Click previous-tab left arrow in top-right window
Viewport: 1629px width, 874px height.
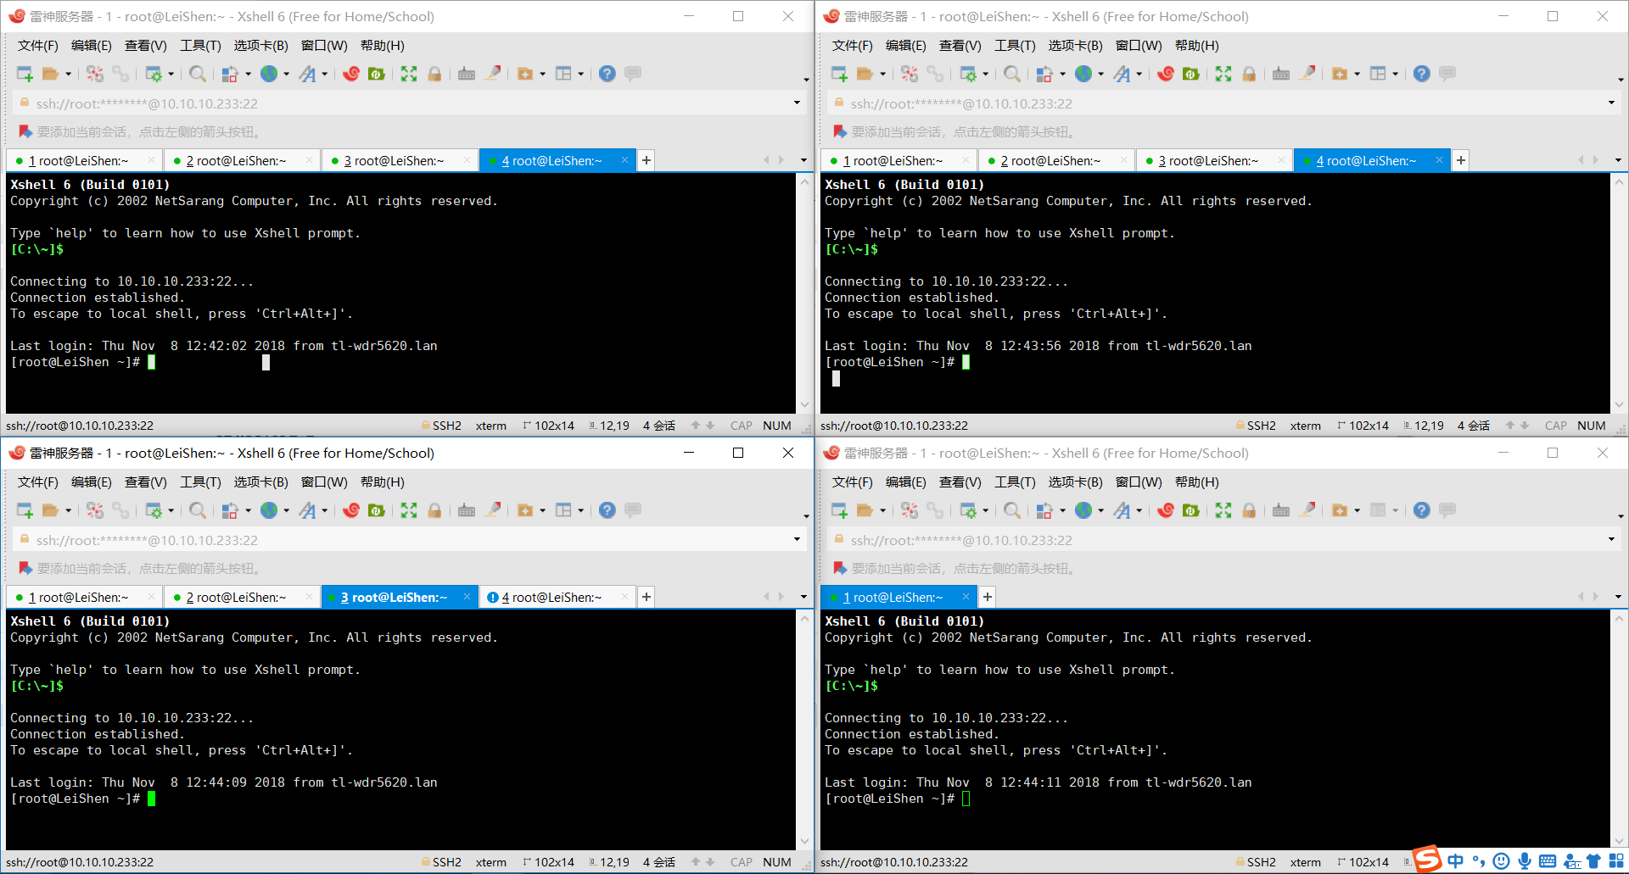(1580, 160)
